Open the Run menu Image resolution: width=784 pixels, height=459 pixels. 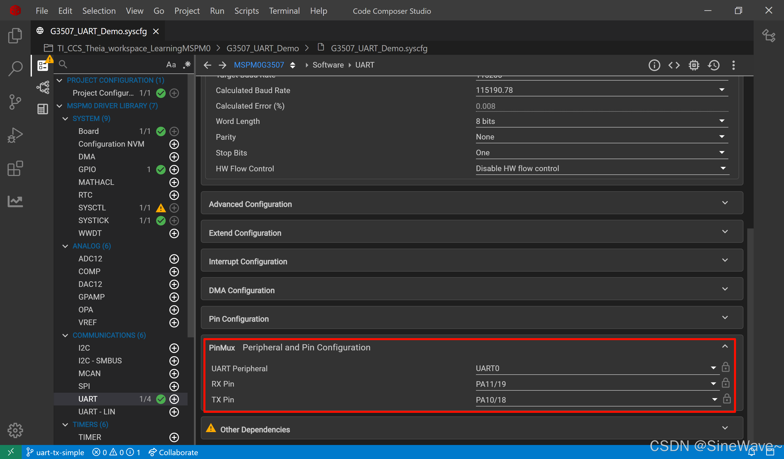tap(217, 11)
